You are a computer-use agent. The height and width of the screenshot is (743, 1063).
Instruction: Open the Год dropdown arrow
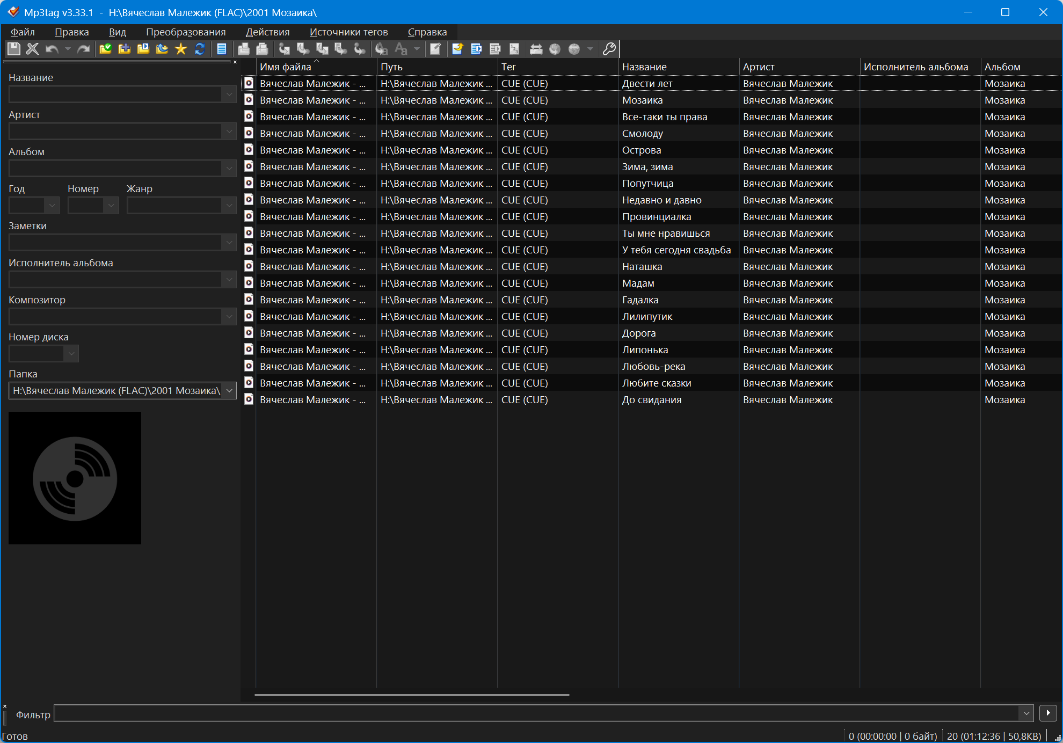(x=52, y=206)
